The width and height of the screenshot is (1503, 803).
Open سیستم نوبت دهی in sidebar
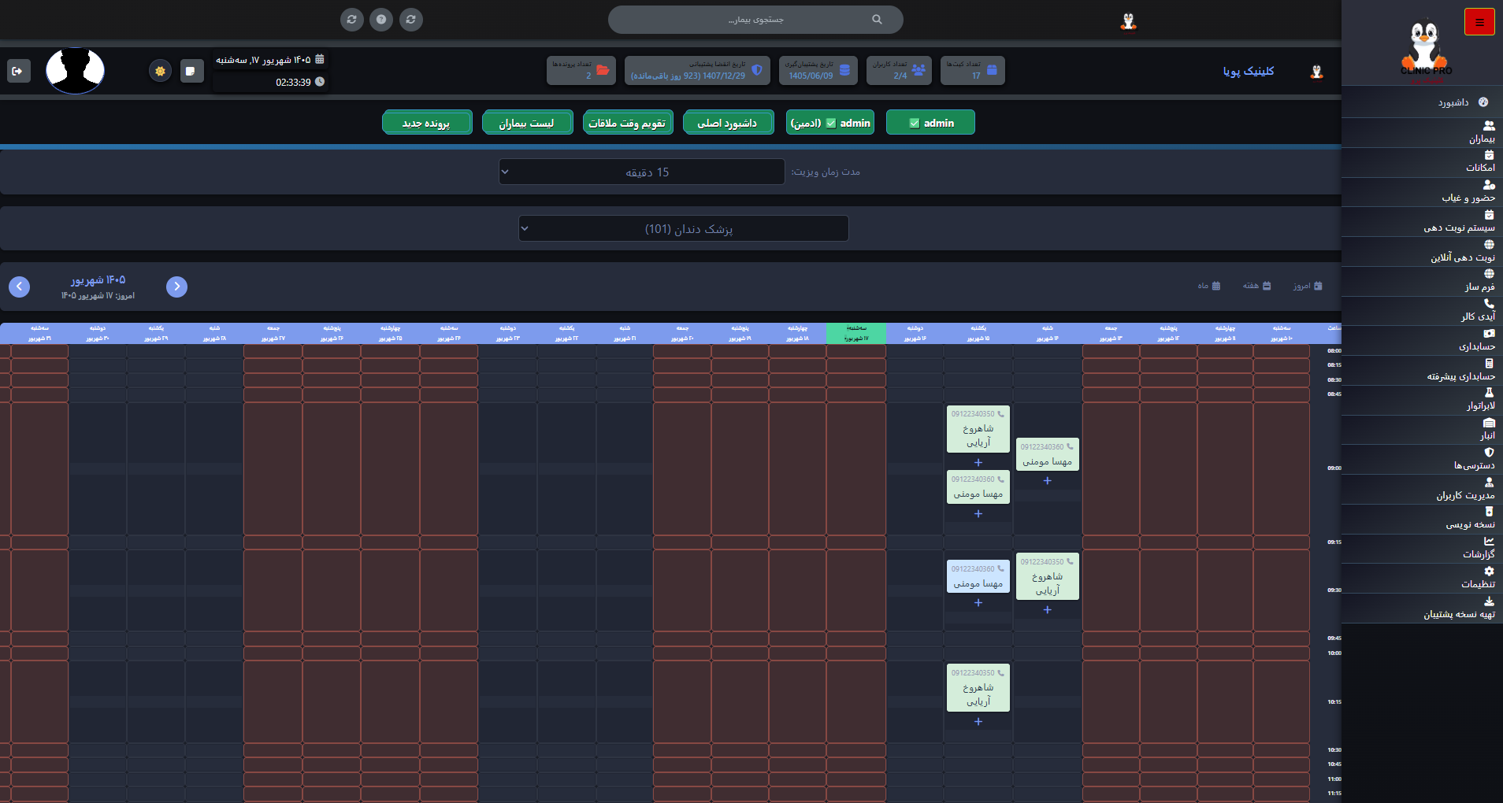click(x=1422, y=222)
